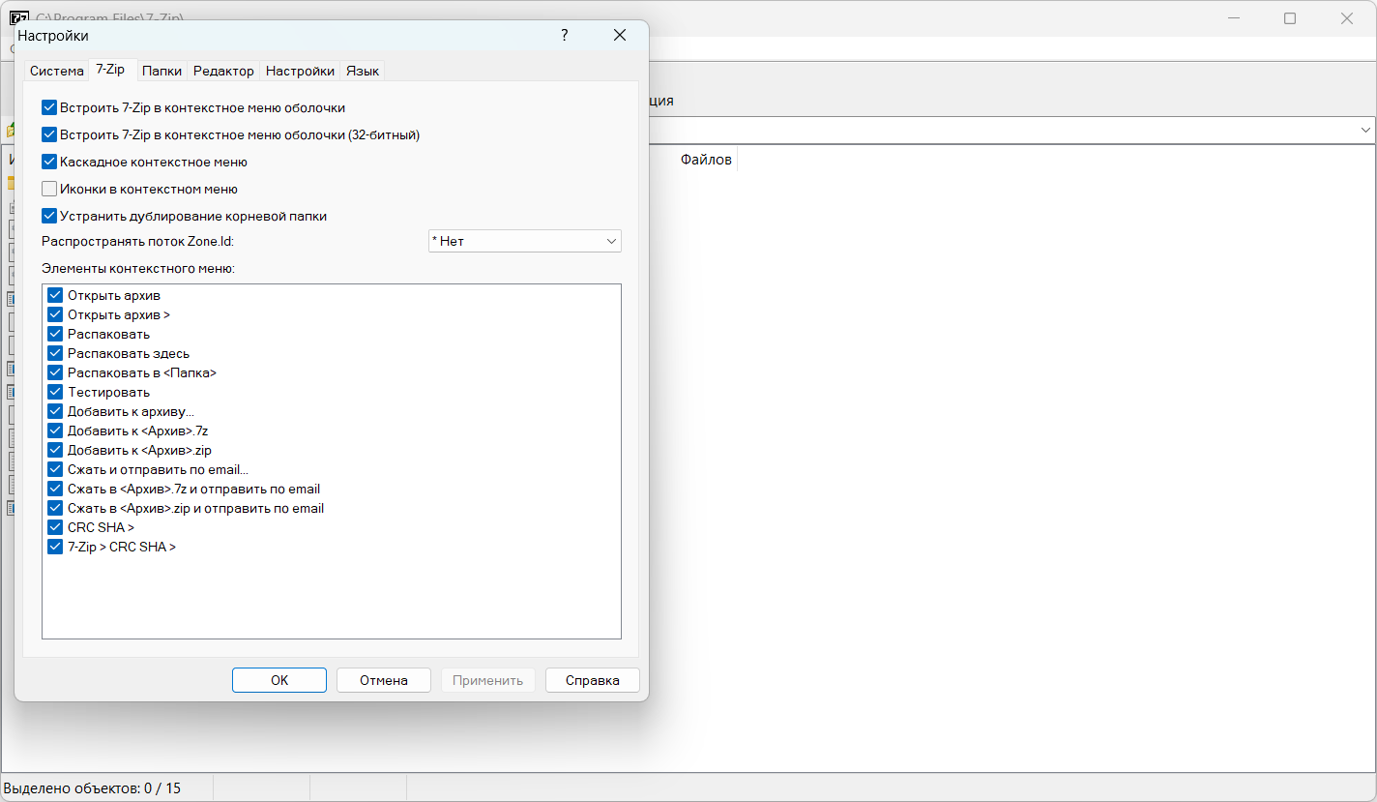This screenshot has height=802, width=1377.
Task: Uncheck Добавить к <Архив>.7z
Action: point(55,431)
